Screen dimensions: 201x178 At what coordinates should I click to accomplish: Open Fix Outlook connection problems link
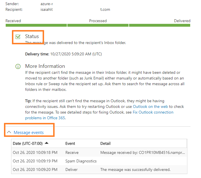pos(99,115)
